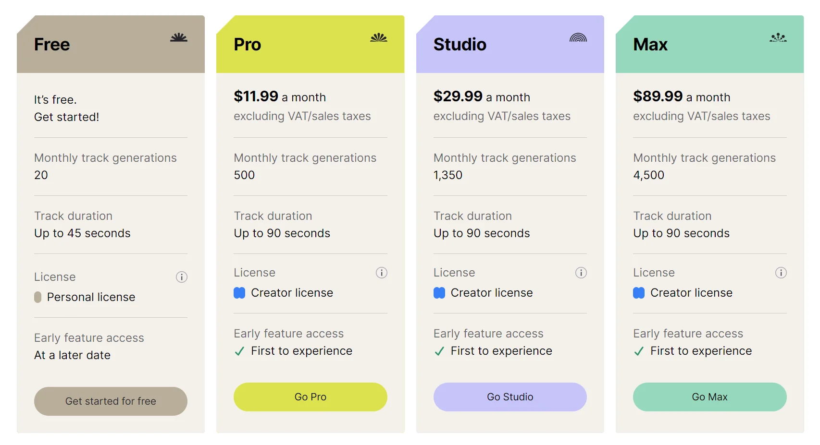Open the Pro plan license info icon

click(382, 273)
